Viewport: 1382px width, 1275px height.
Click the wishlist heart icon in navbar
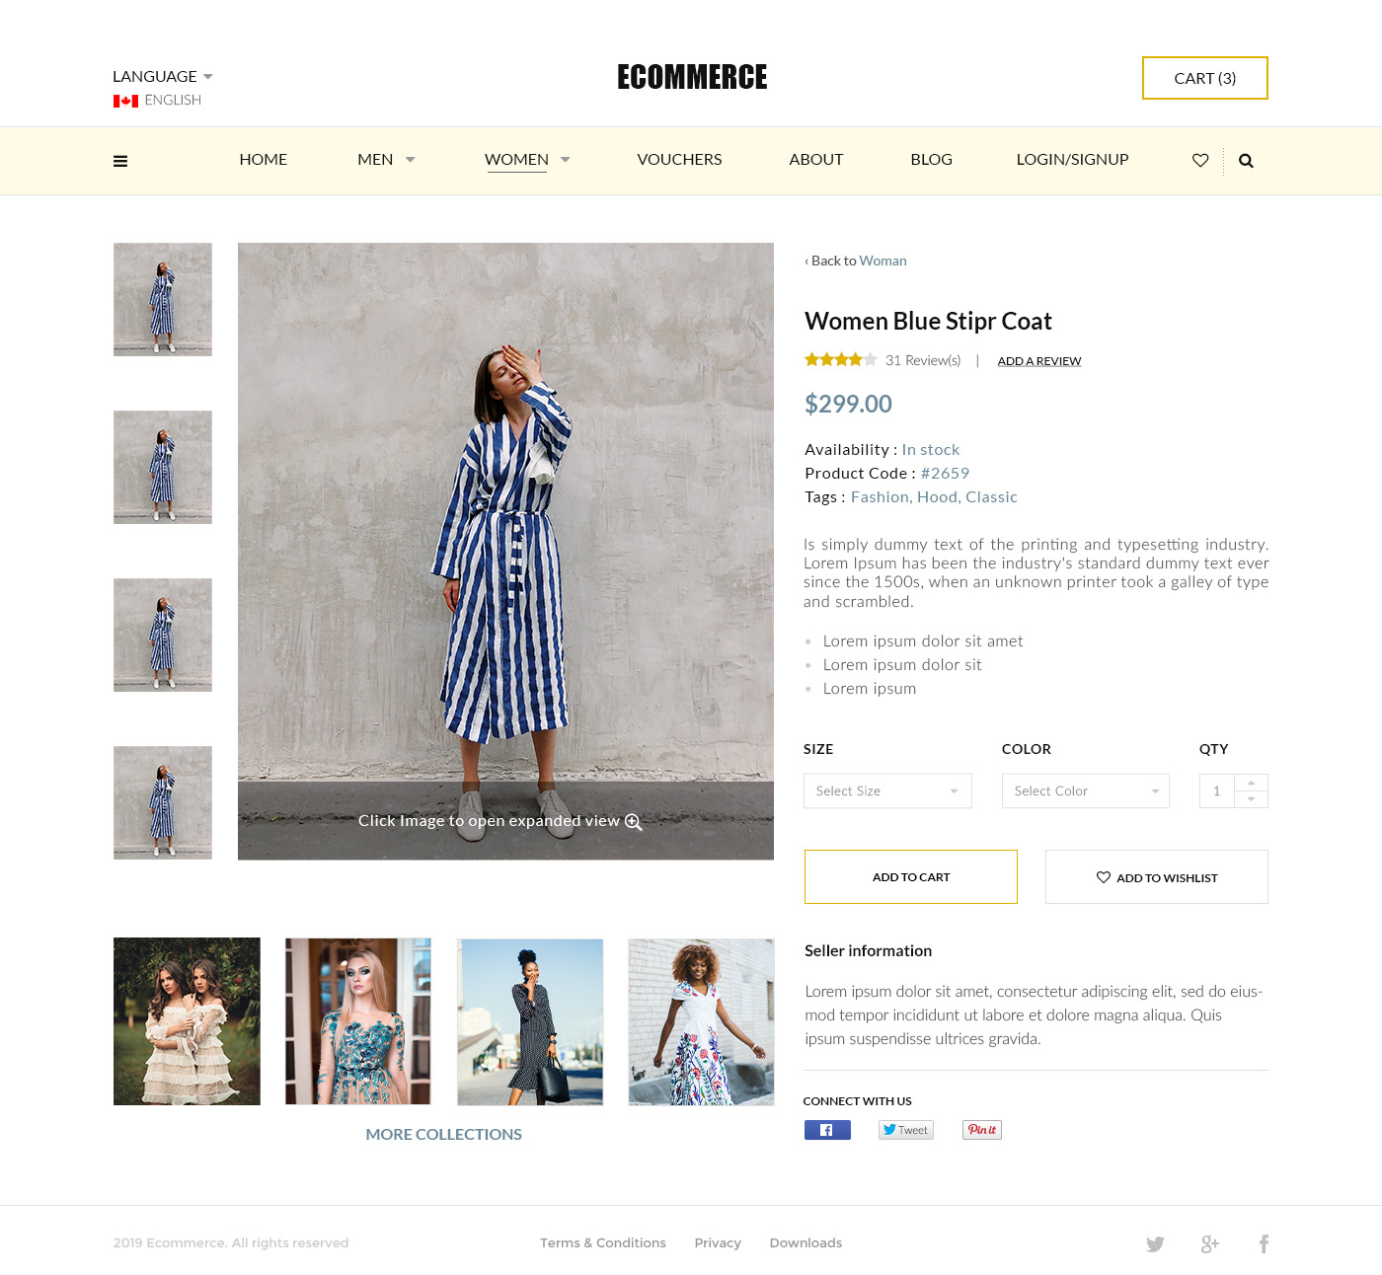[x=1200, y=160]
